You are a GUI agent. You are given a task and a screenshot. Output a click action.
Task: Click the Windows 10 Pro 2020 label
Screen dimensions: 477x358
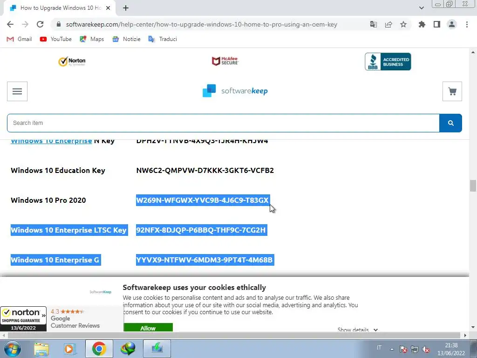48,200
